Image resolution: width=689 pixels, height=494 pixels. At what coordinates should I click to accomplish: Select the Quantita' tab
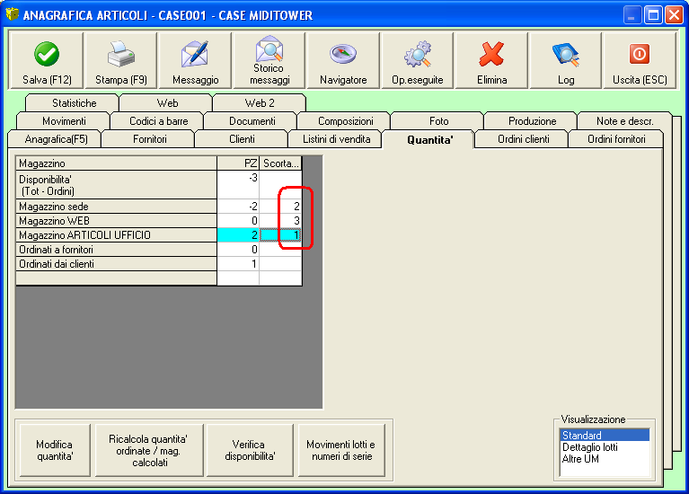click(428, 139)
